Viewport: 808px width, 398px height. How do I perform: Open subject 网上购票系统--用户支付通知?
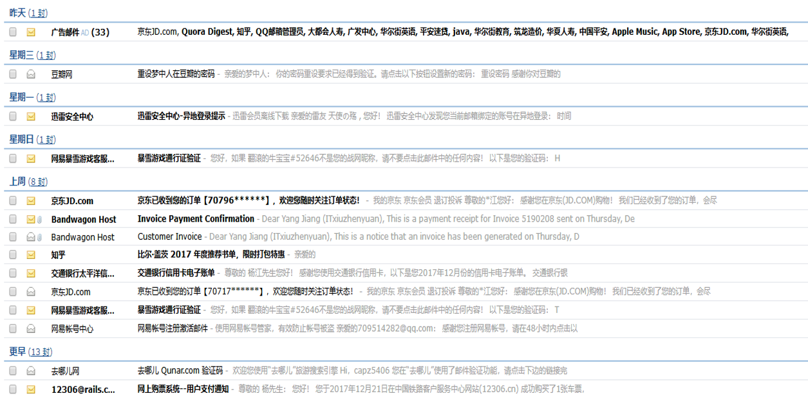(183, 389)
